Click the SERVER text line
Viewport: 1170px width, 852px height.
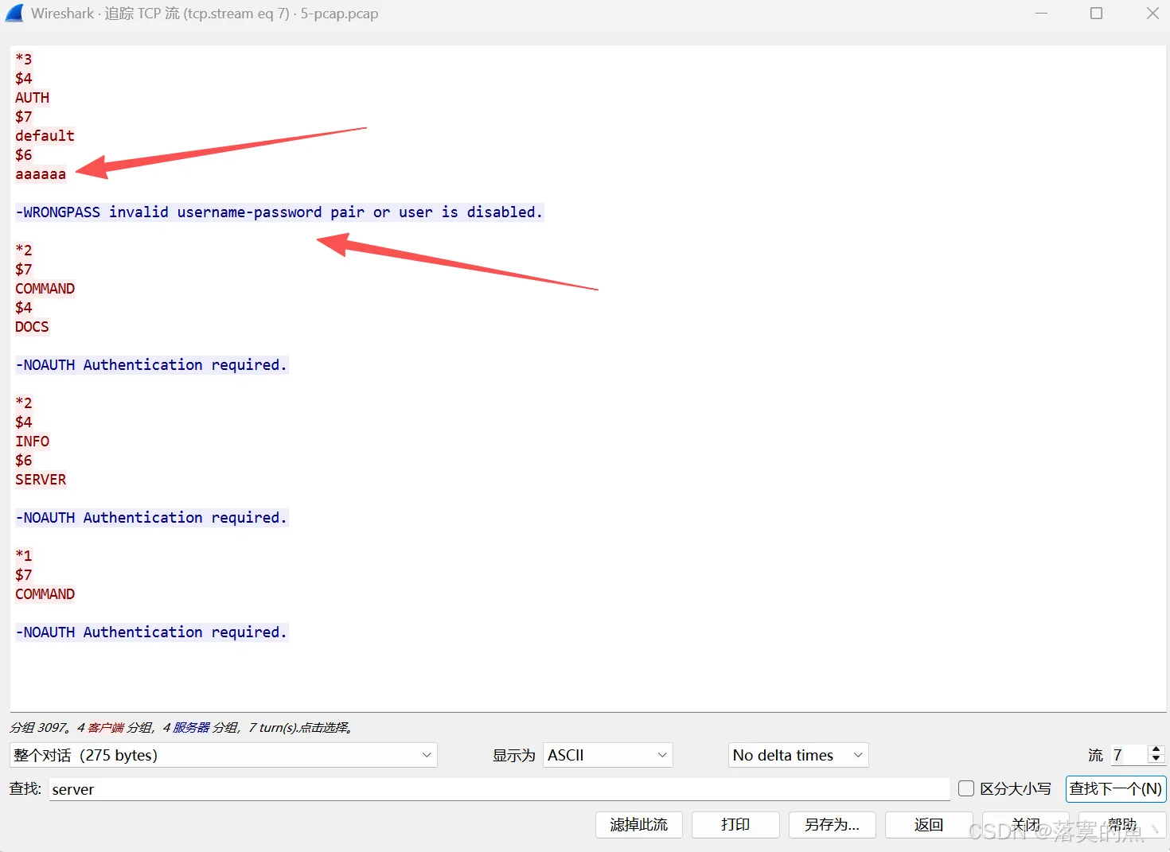pos(41,480)
